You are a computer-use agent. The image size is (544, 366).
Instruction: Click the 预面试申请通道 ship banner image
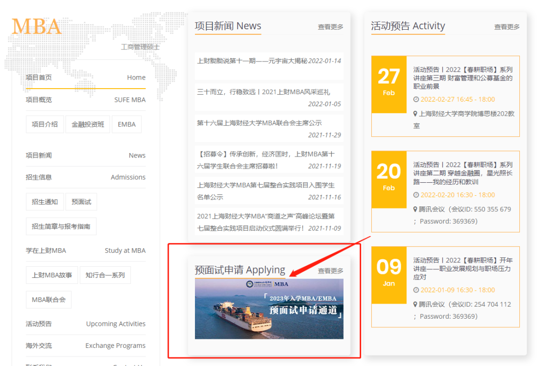[268, 309]
